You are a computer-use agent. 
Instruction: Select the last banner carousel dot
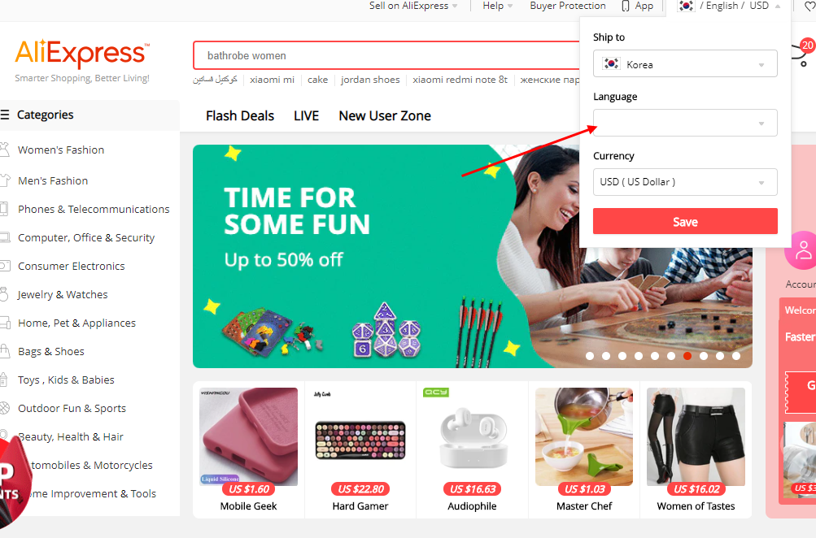pyautogui.click(x=736, y=356)
